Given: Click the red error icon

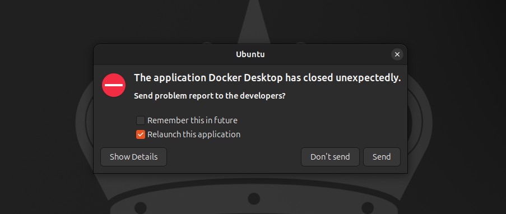Looking at the screenshot, I should click(114, 85).
